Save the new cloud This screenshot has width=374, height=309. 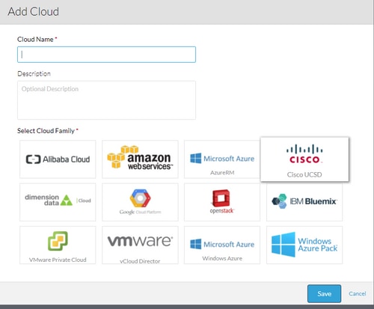(324, 293)
